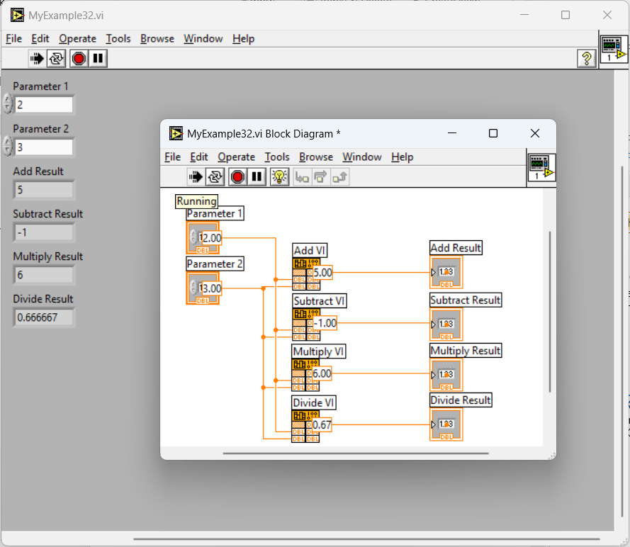Toggle highlight execution light bulb
The width and height of the screenshot is (630, 547).
279,176
